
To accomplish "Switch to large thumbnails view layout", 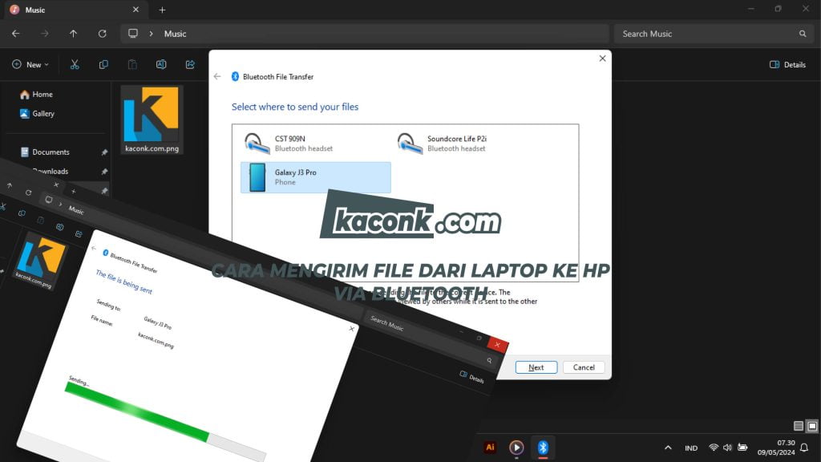I will tap(812, 426).
